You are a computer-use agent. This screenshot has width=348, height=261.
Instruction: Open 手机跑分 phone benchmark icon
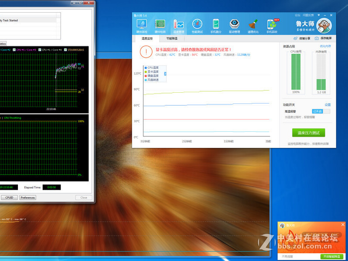(x=216, y=25)
